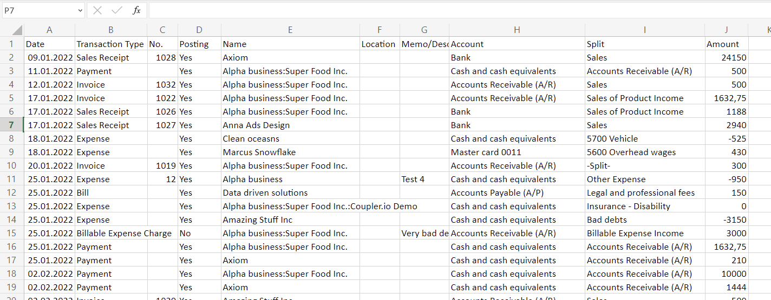Click the Select All corner triangle
771x300 pixels.
pos(16,30)
